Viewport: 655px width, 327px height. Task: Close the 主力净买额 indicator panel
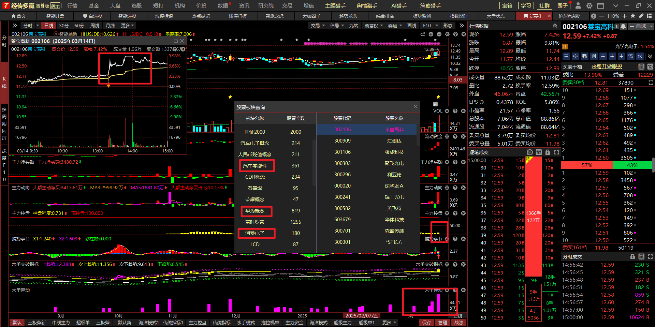coord(463,162)
